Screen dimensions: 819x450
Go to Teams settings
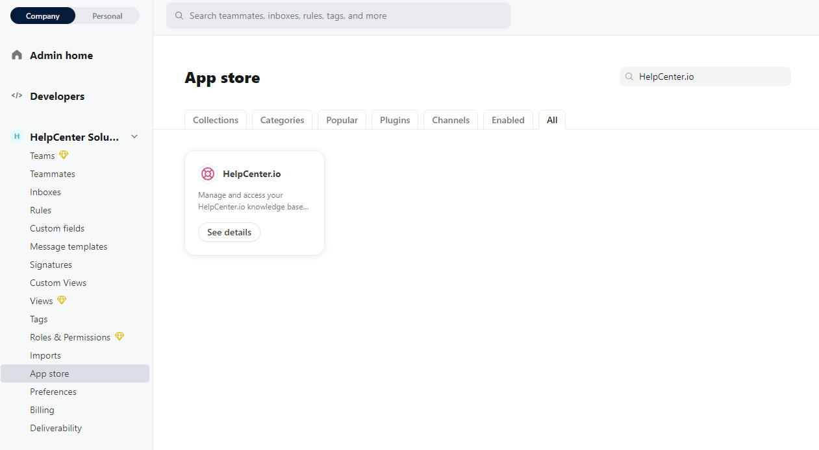click(x=42, y=156)
